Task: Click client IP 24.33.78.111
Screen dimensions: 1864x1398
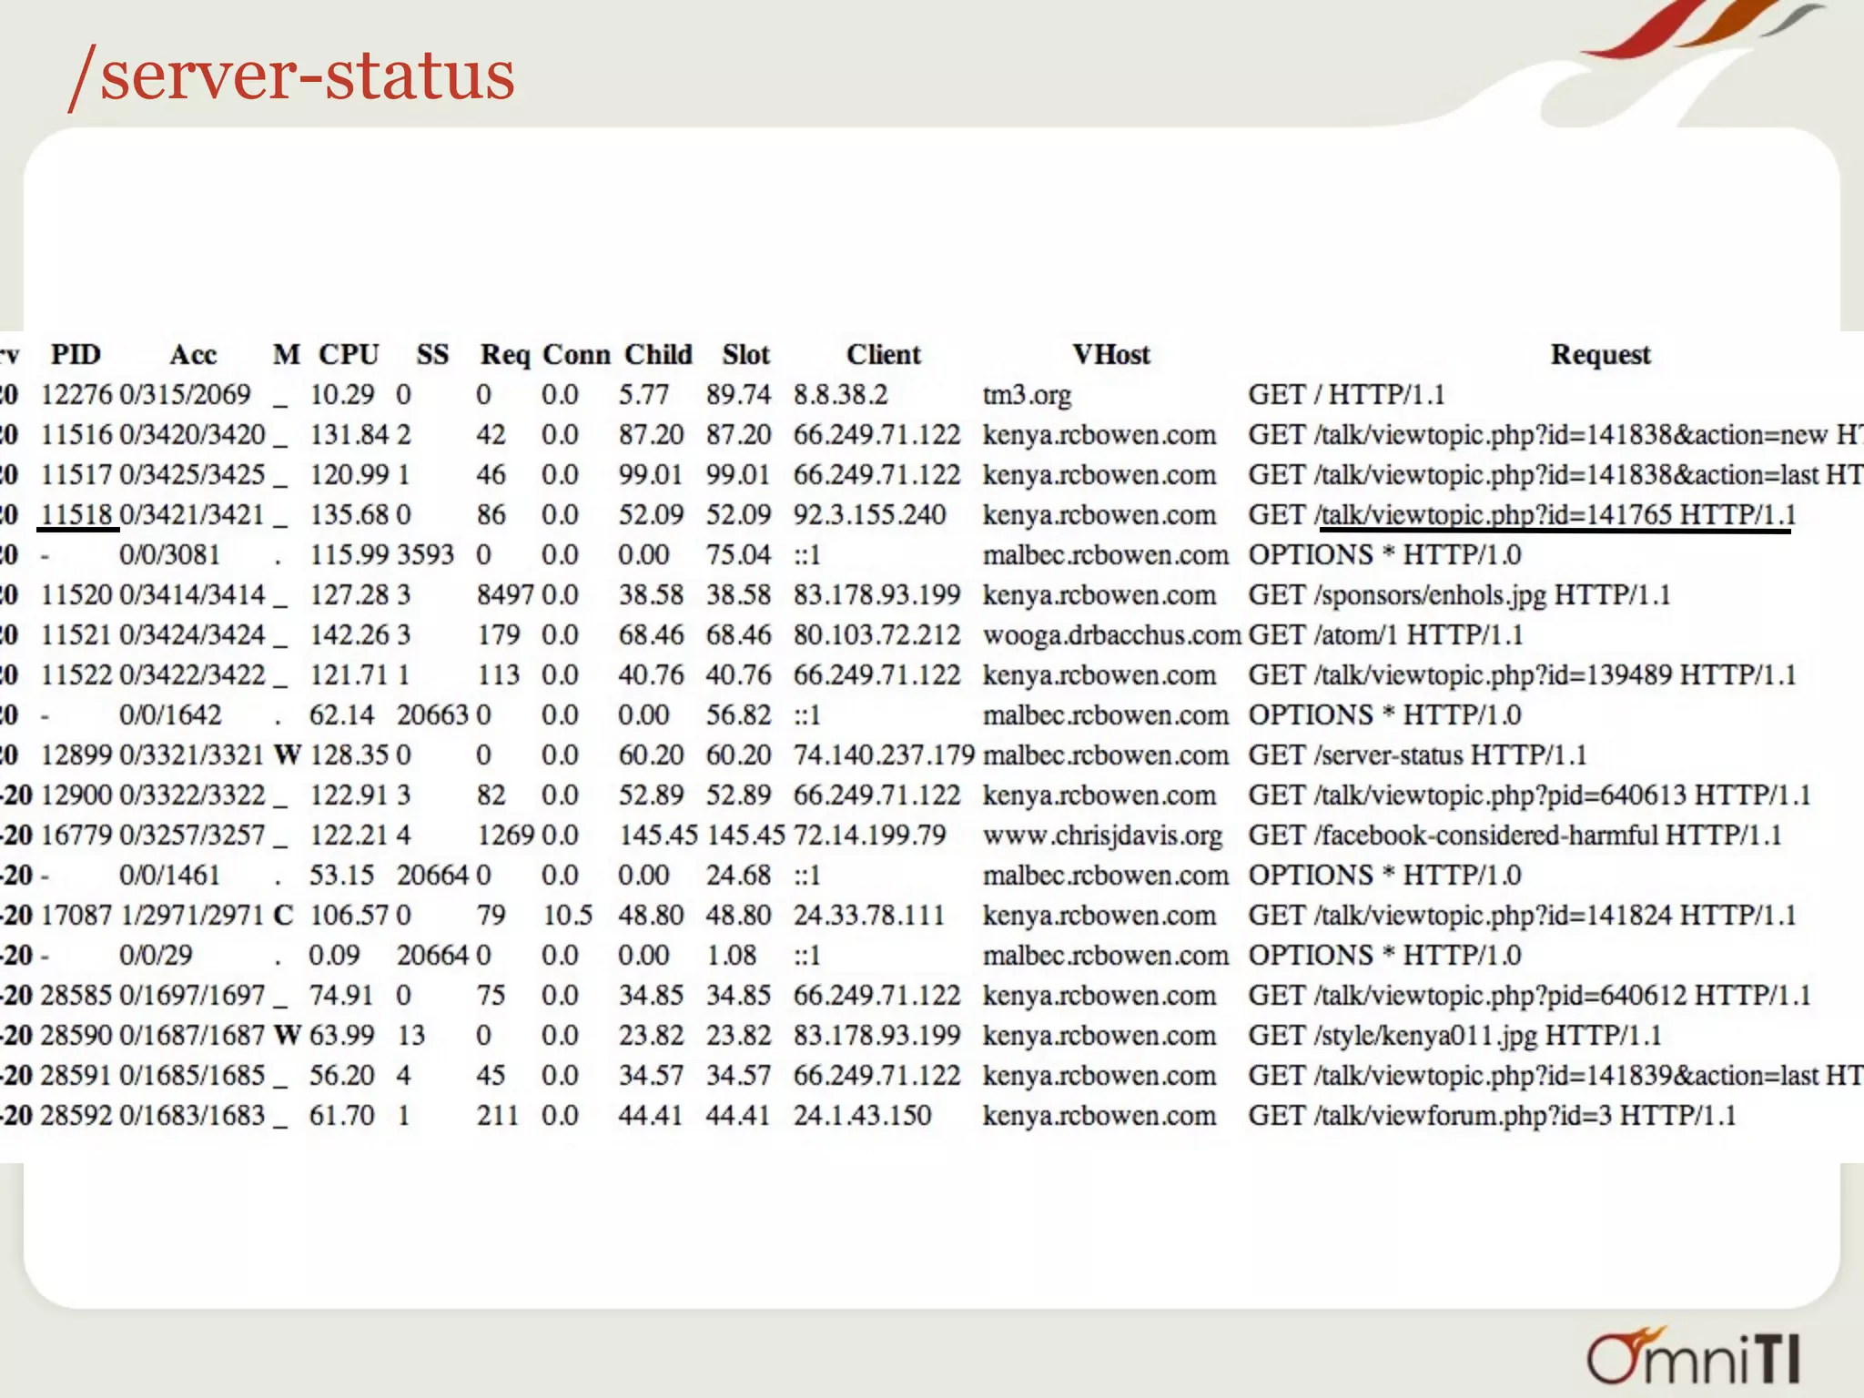Action: click(869, 915)
